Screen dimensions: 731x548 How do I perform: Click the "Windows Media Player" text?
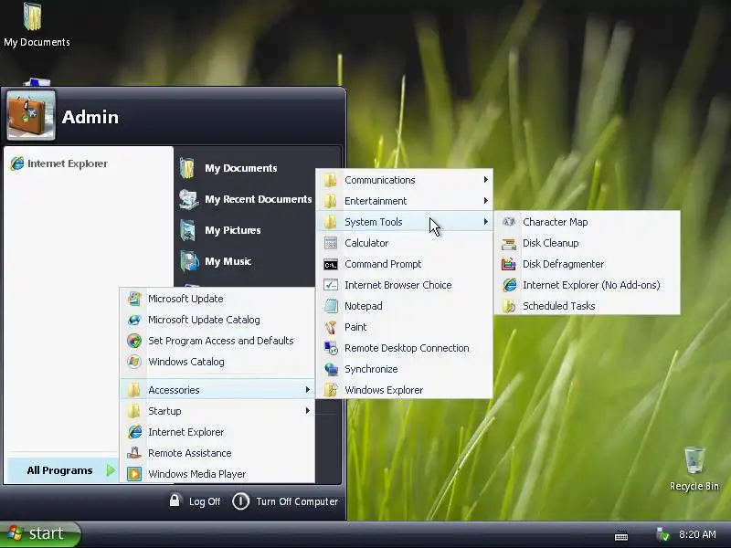[x=196, y=474]
